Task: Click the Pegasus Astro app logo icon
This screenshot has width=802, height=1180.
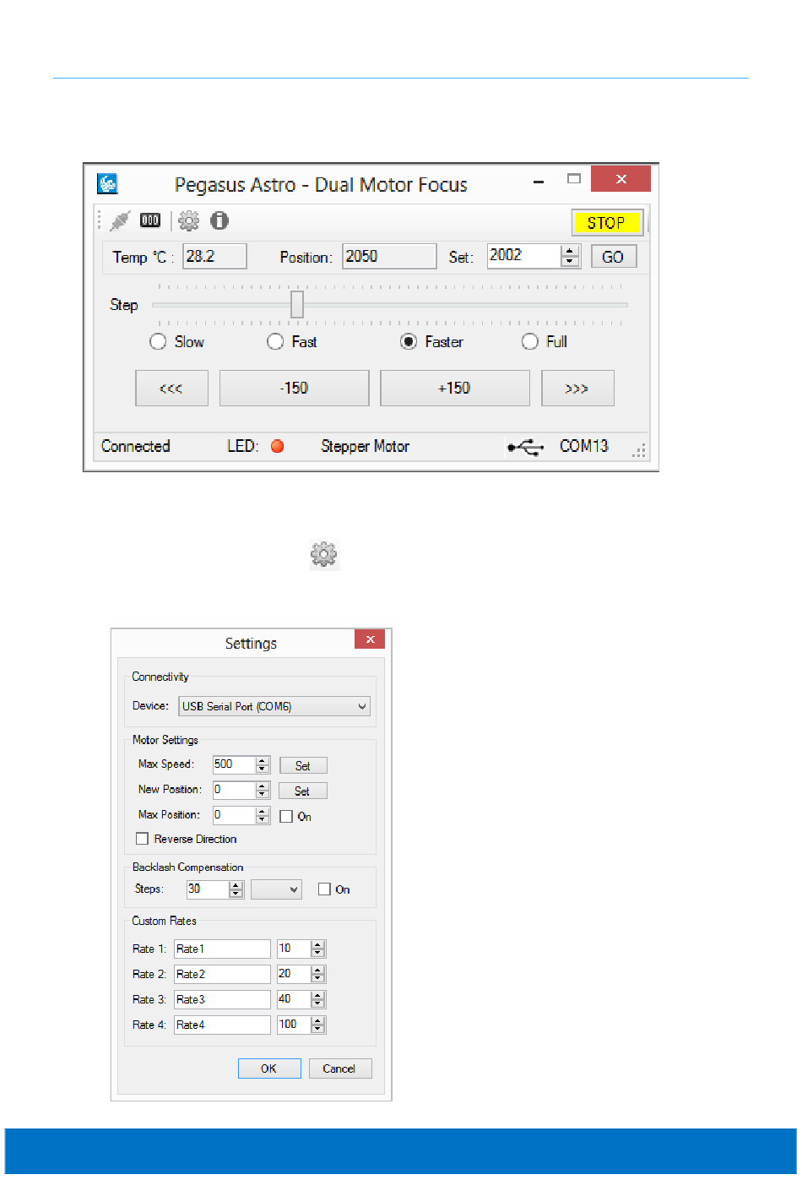Action: click(107, 184)
